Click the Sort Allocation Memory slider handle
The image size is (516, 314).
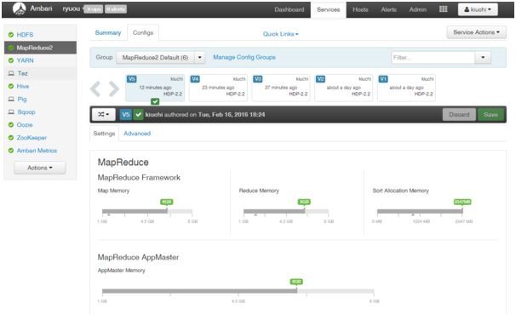coord(462,211)
